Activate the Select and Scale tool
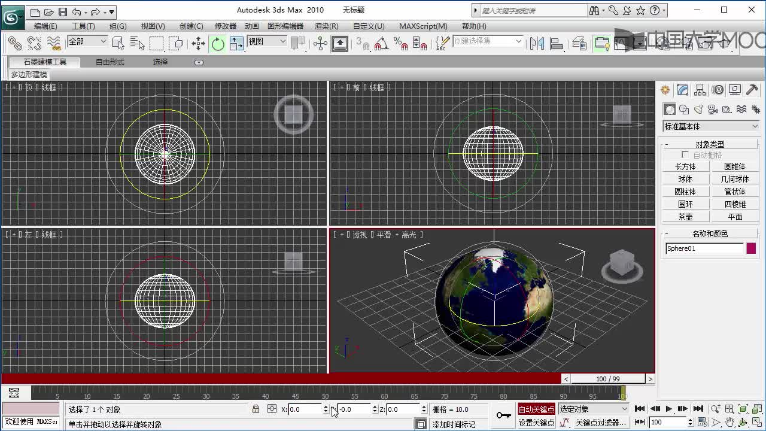 [x=237, y=43]
